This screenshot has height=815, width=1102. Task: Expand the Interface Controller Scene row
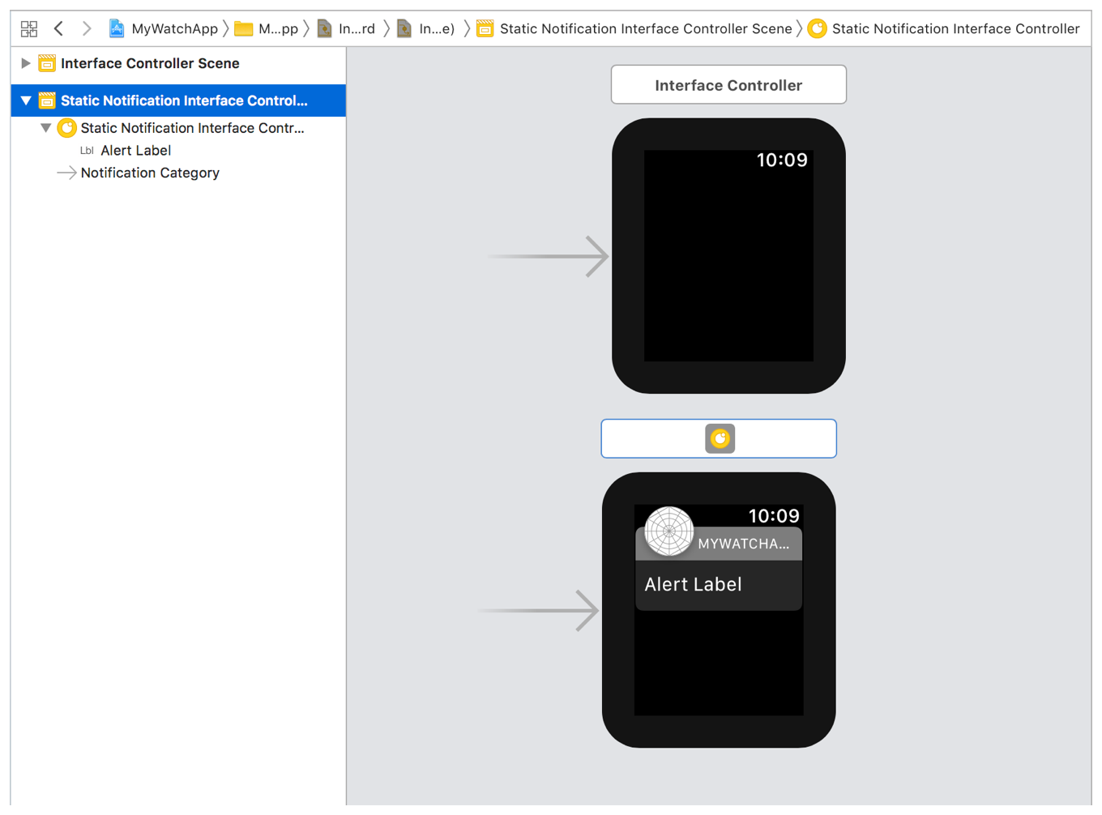click(25, 63)
